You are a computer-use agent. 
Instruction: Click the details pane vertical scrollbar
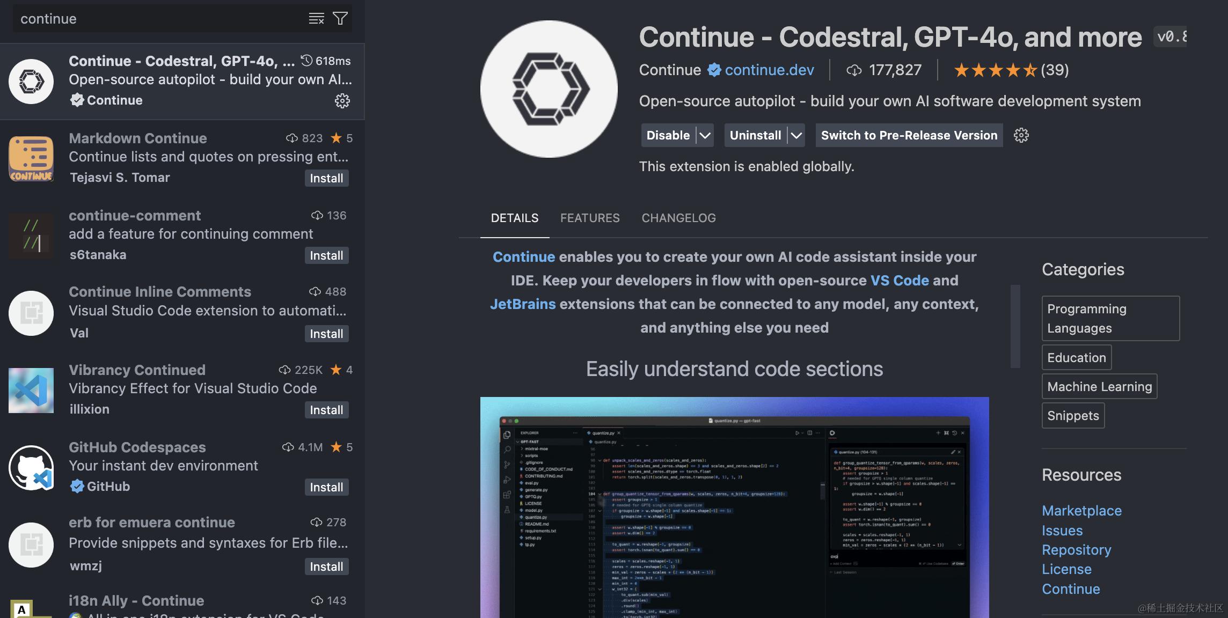tap(1015, 326)
